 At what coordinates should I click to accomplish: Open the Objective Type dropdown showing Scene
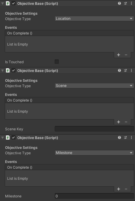(x=94, y=86)
